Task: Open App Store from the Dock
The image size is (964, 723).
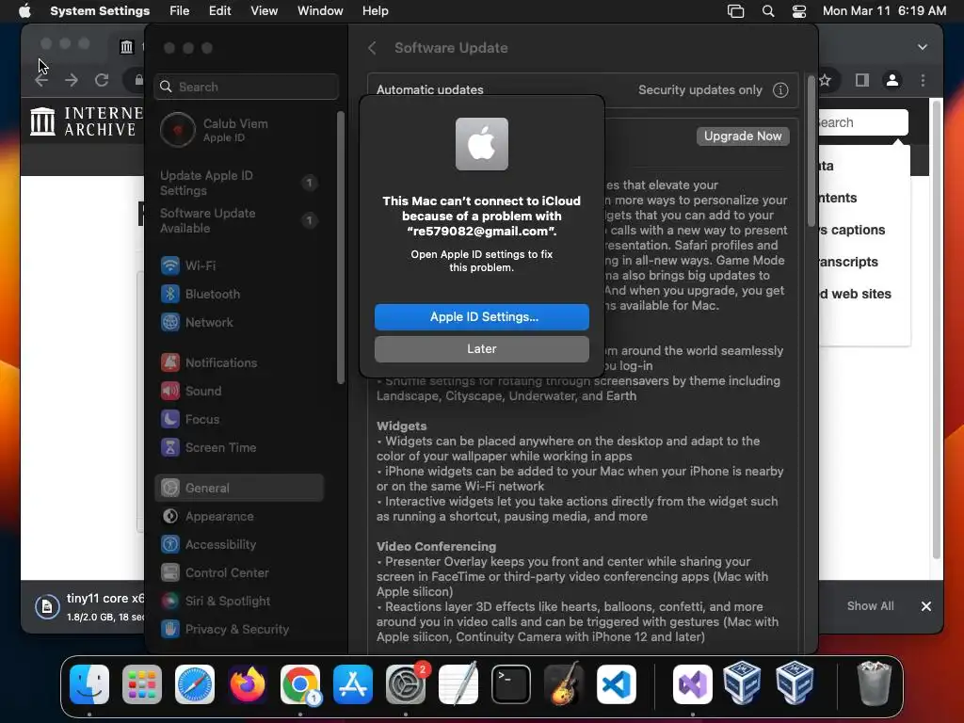Action: tap(353, 684)
